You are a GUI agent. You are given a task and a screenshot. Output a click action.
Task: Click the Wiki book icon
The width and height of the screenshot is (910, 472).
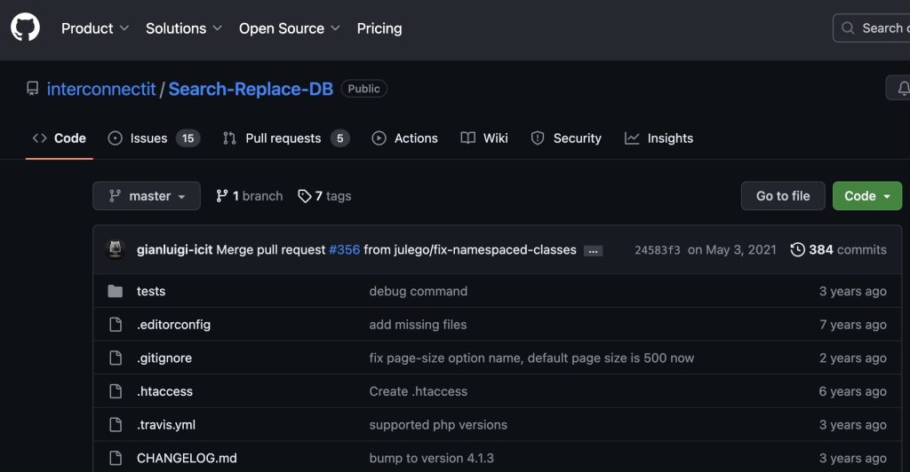click(467, 138)
